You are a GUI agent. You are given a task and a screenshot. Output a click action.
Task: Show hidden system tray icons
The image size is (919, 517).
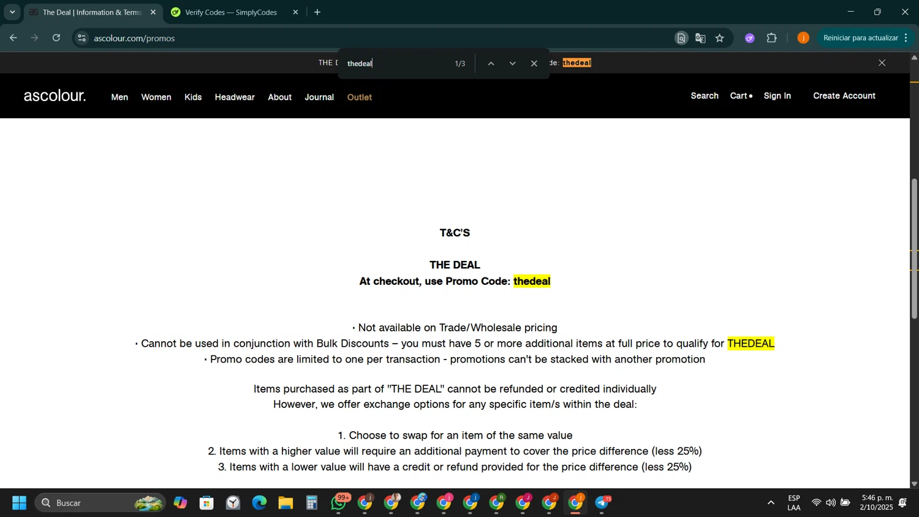[x=771, y=503]
